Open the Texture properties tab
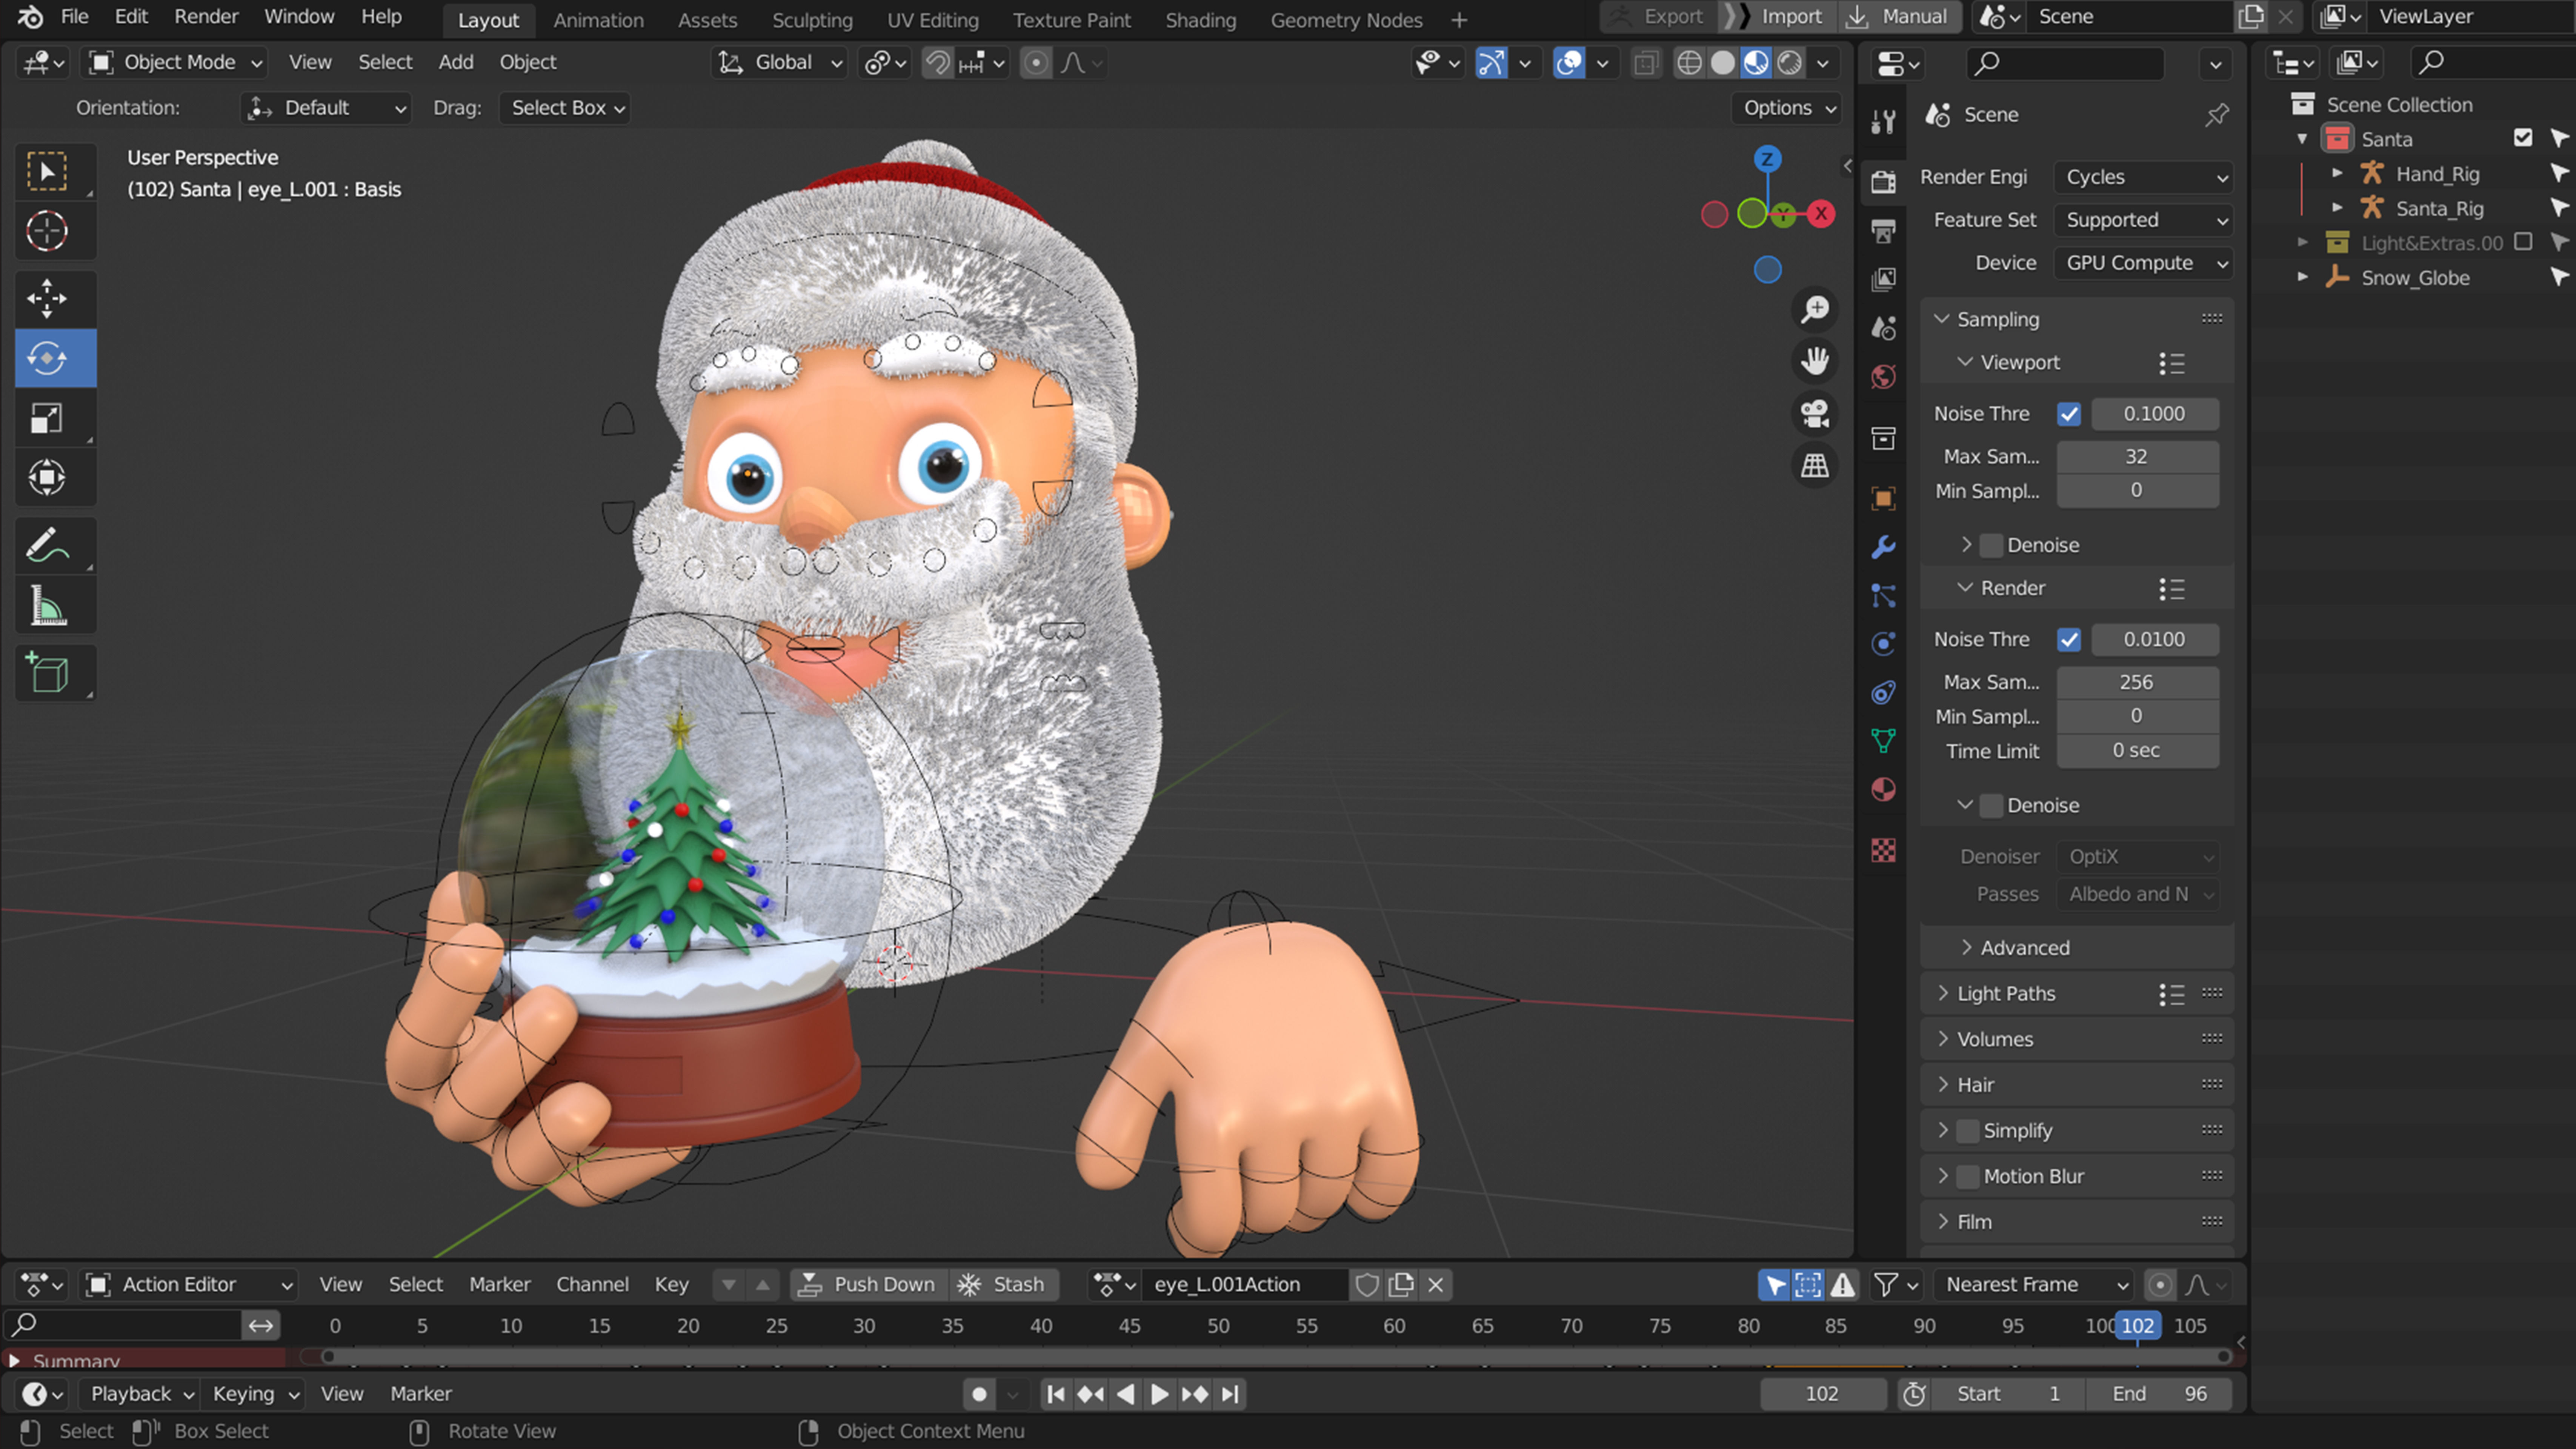The width and height of the screenshot is (2576, 1449). coord(1883,850)
